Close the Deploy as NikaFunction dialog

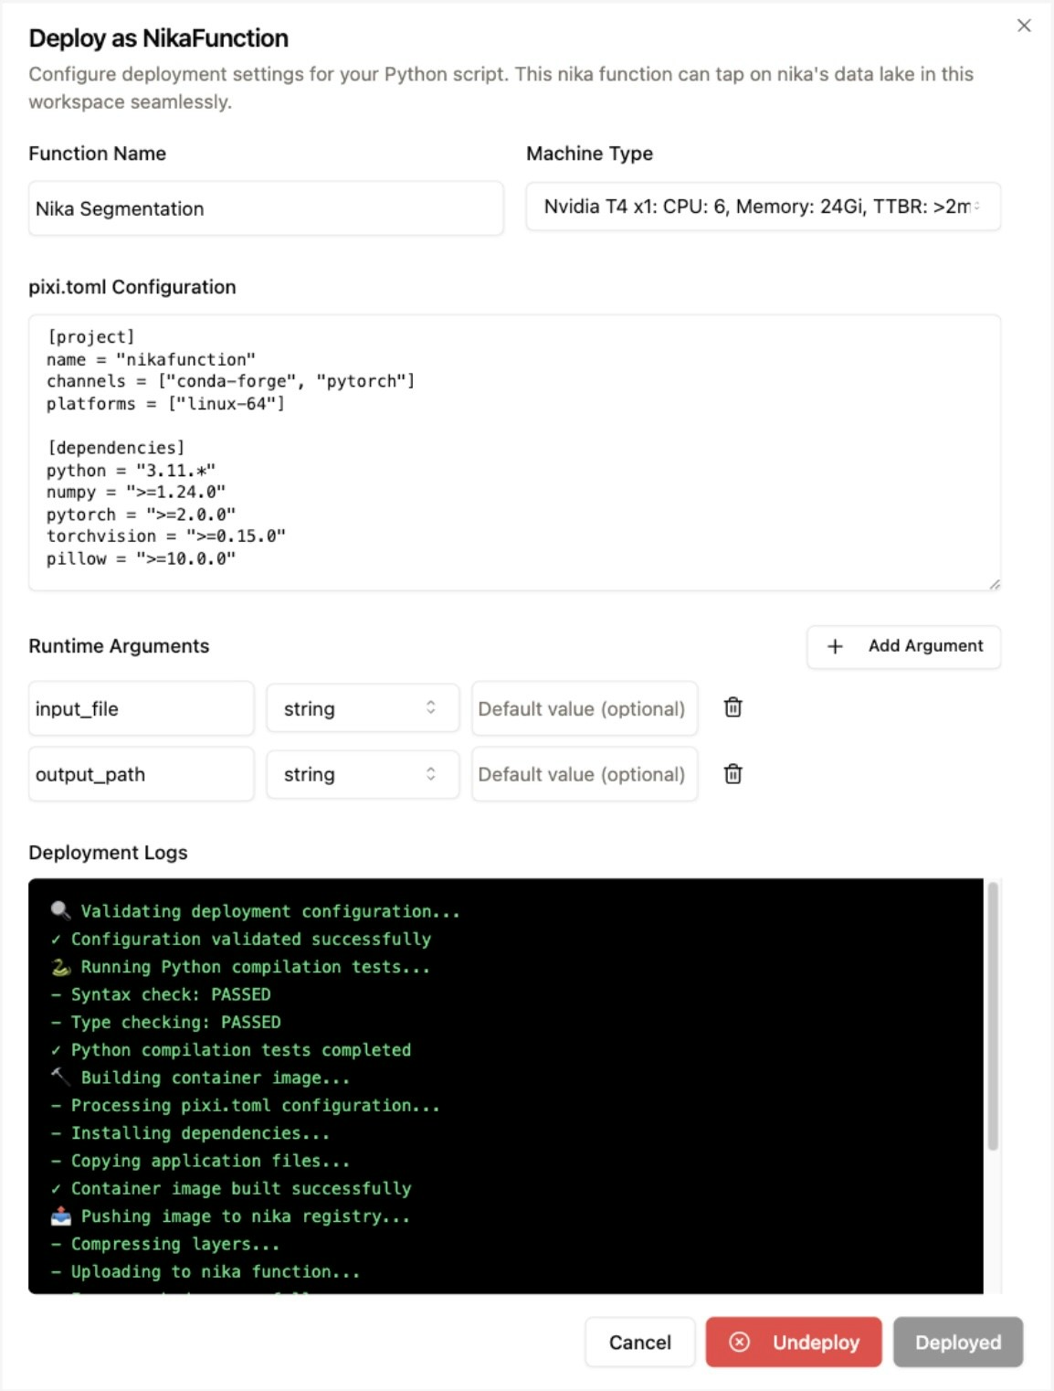pos(1024,26)
